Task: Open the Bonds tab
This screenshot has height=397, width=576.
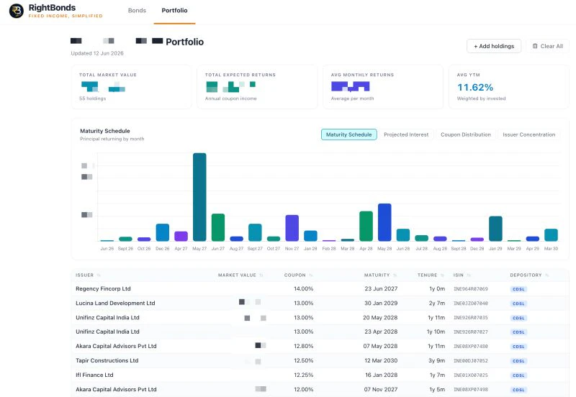Action: tap(137, 11)
